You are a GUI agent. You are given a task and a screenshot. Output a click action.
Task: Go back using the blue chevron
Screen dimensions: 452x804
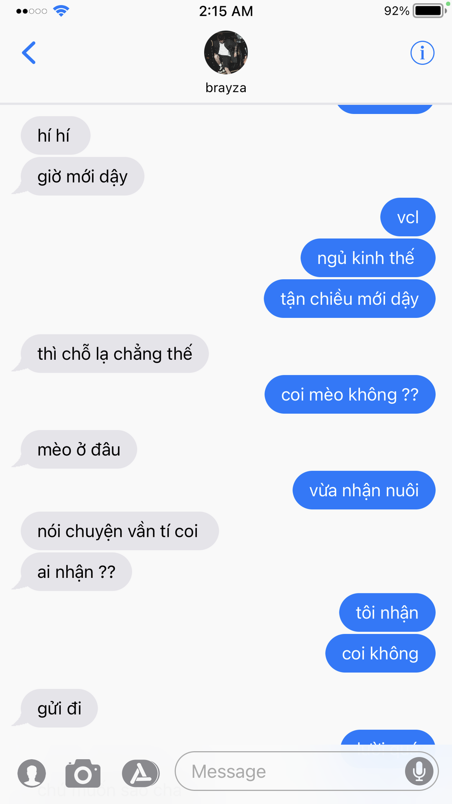[x=29, y=53]
